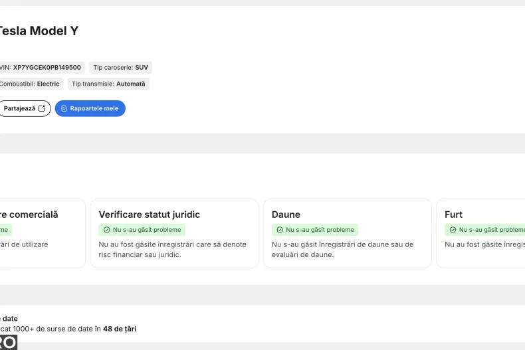Click the 48 de țări data sources text
Screen dimensions: 525x350
tap(120, 329)
